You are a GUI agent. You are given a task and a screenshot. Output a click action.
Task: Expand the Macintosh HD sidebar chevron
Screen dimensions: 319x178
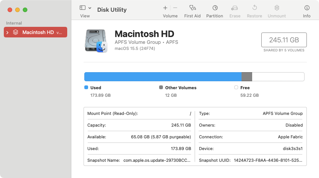pos(8,33)
